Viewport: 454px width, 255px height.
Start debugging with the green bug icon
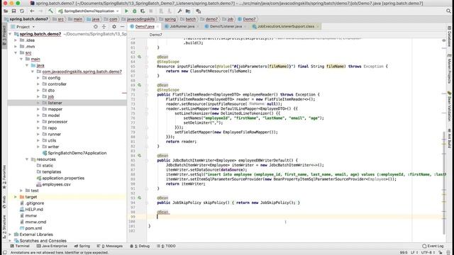click(134, 11)
